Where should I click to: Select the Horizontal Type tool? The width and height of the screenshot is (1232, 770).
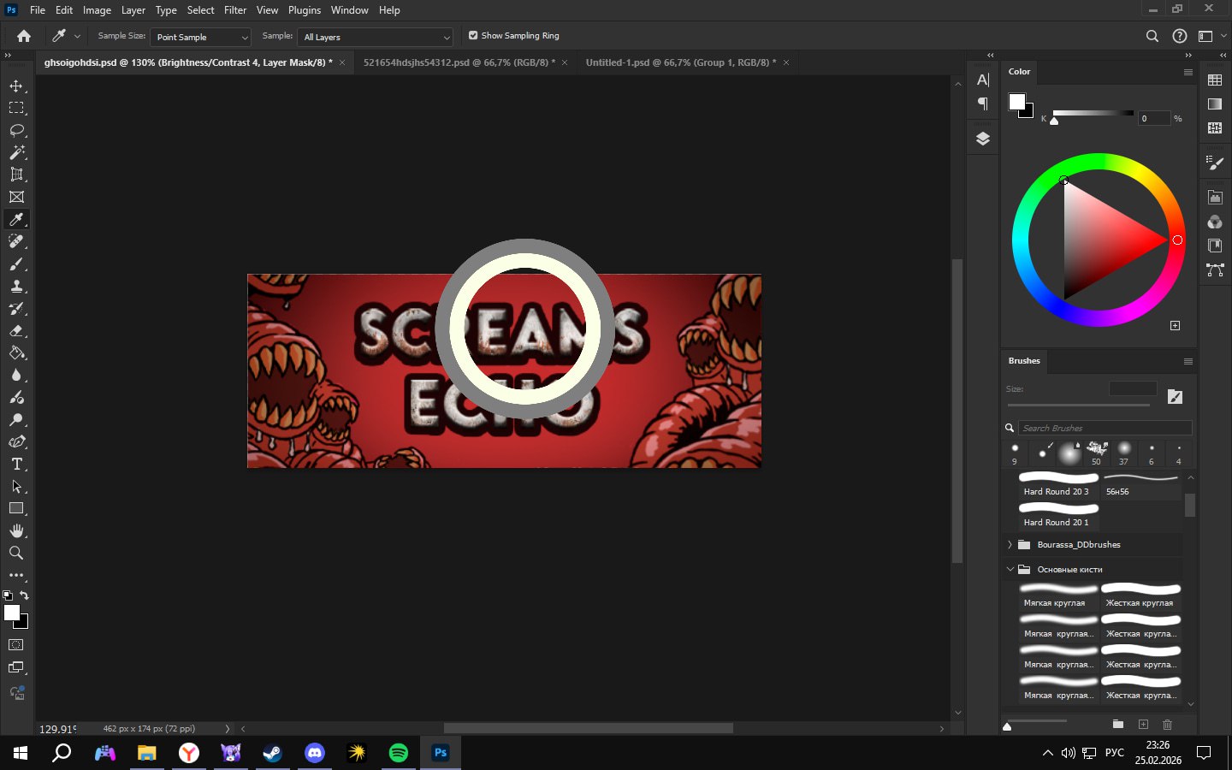point(16,464)
